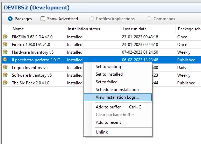The height and width of the screenshot is (144, 201).
Task: Click the DEVTBS2 (Development) title heading
Action: (37, 8)
